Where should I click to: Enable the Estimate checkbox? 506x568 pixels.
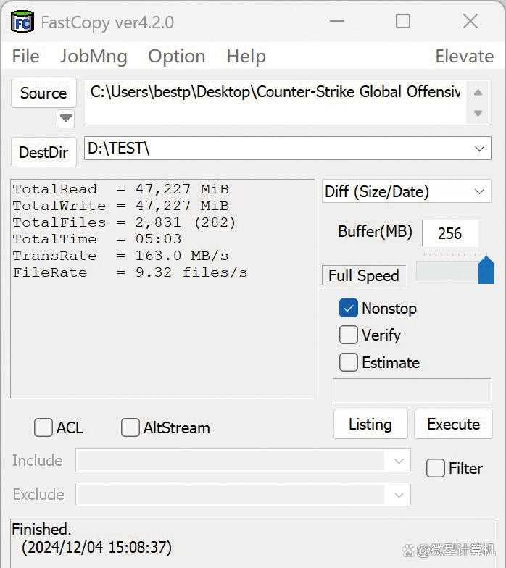click(349, 362)
